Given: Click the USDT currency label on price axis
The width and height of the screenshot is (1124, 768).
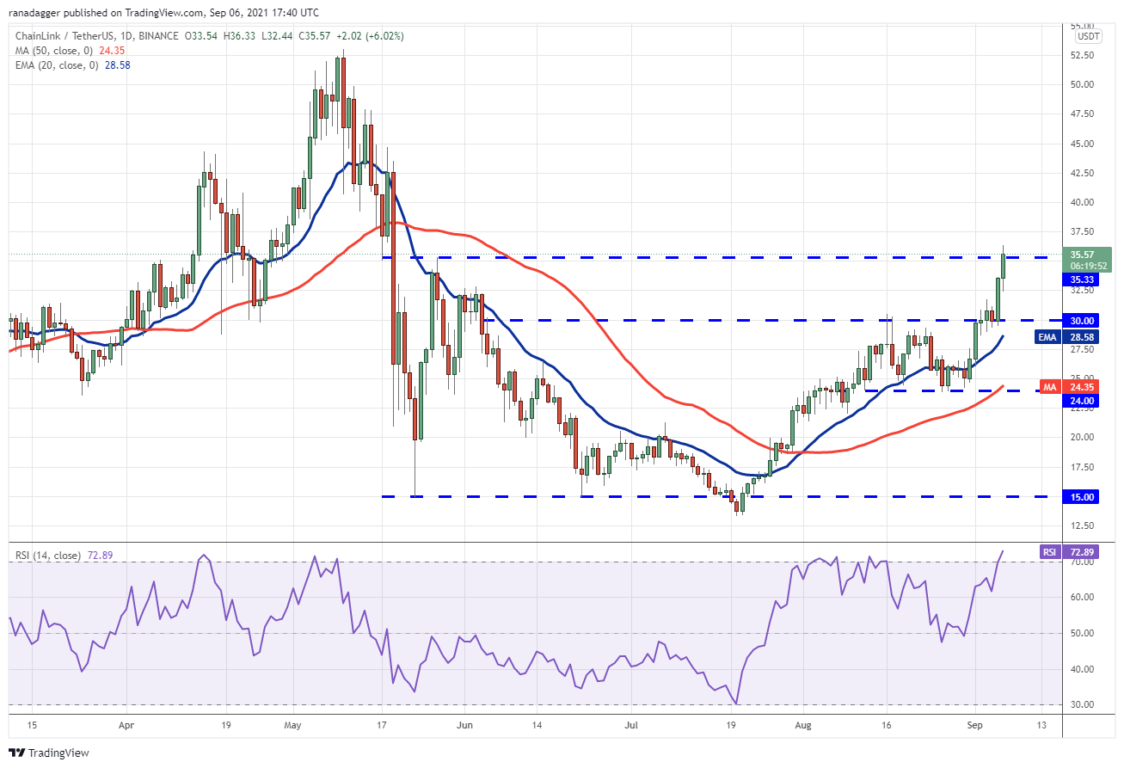Looking at the screenshot, I should click(1089, 36).
